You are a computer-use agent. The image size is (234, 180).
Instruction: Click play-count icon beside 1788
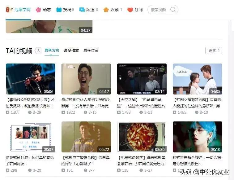pyautogui.click(x=119, y=112)
